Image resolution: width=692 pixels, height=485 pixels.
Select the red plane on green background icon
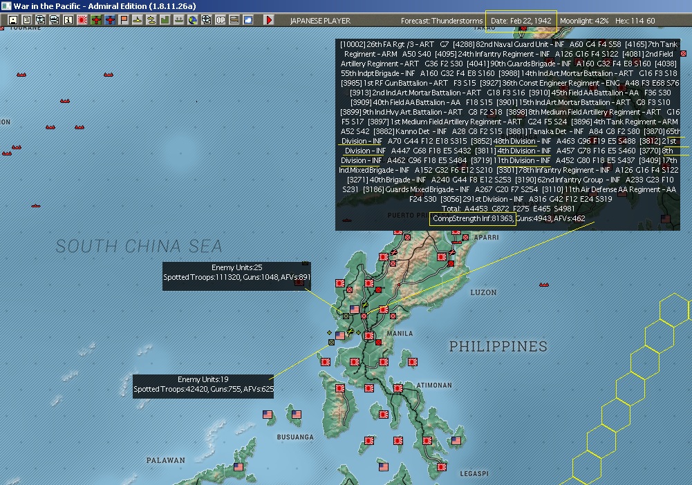click(x=96, y=20)
